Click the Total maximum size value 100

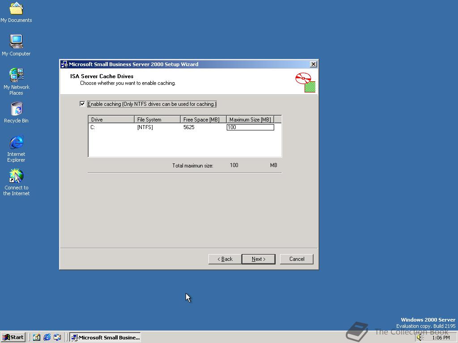click(x=234, y=165)
